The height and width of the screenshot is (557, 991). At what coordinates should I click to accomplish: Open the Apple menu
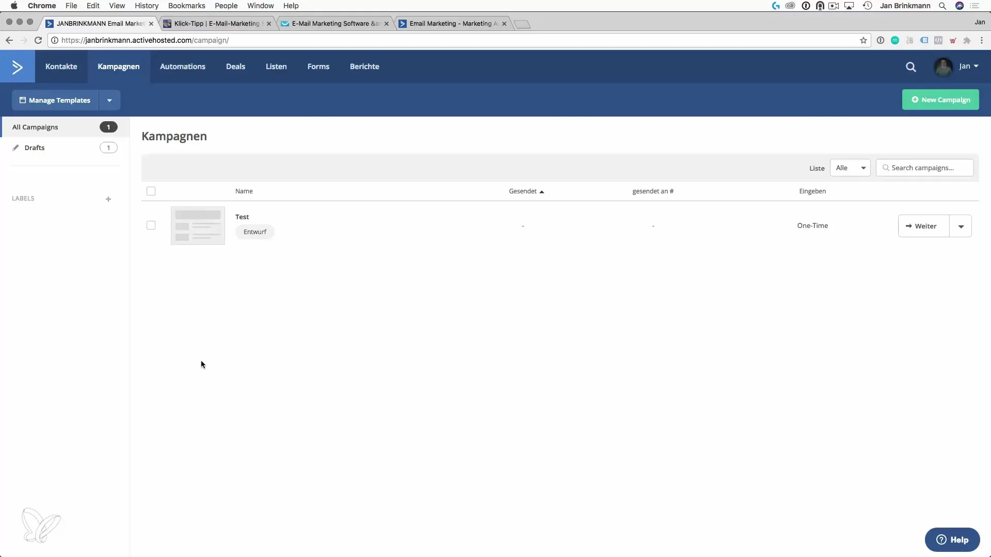pos(14,6)
